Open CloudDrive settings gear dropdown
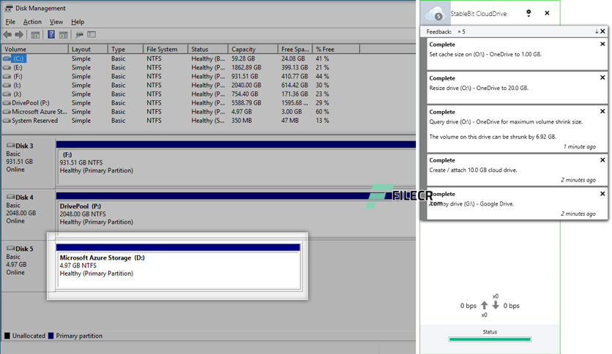The width and height of the screenshot is (612, 354). click(x=529, y=13)
